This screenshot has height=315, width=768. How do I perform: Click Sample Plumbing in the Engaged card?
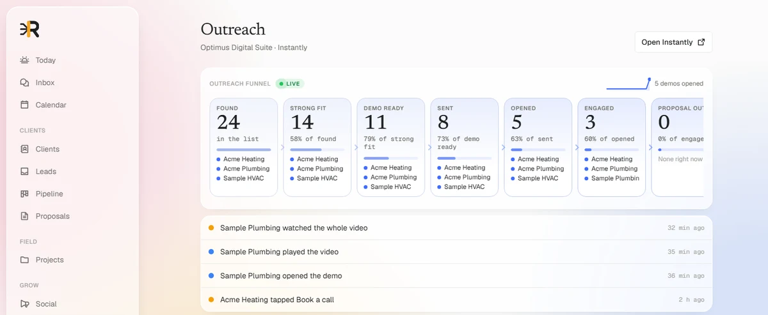(615, 178)
